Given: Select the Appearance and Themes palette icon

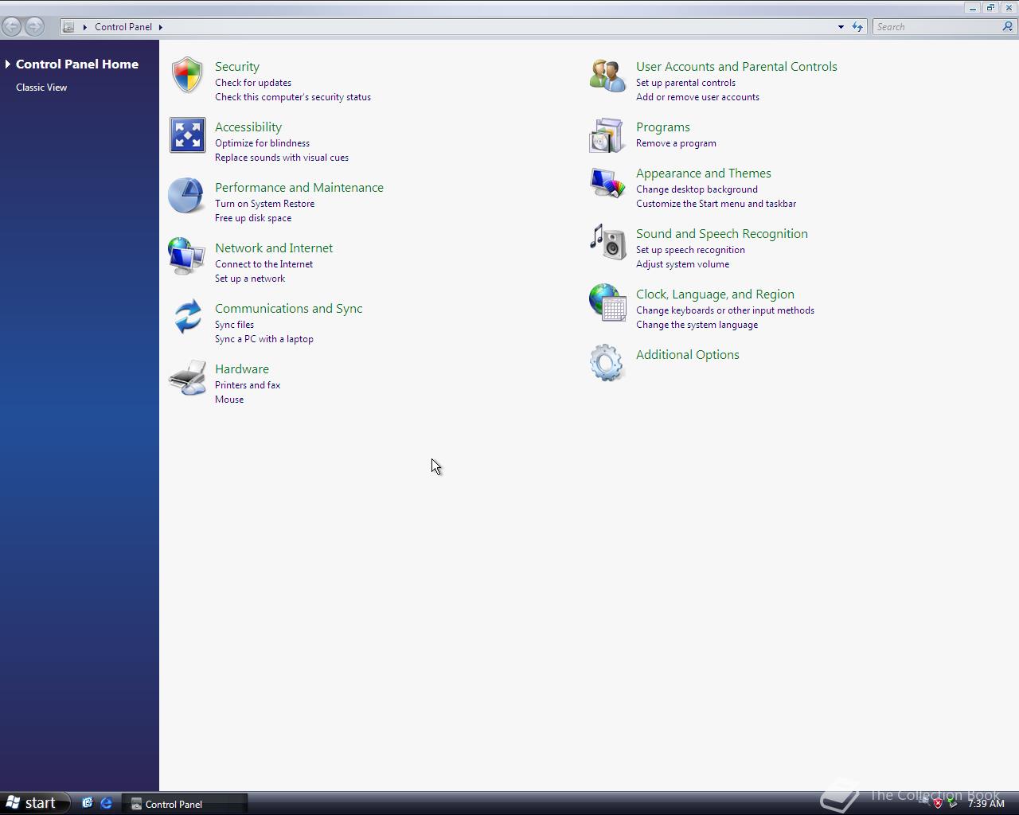Looking at the screenshot, I should click(x=607, y=182).
